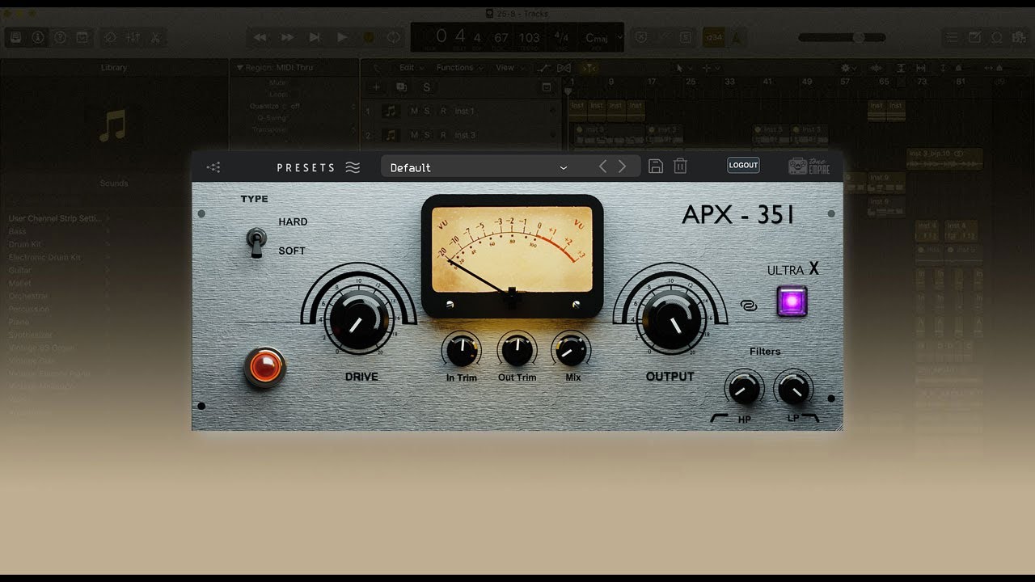The width and height of the screenshot is (1035, 582).
Task: Select the HARD type label
Action: click(x=293, y=221)
